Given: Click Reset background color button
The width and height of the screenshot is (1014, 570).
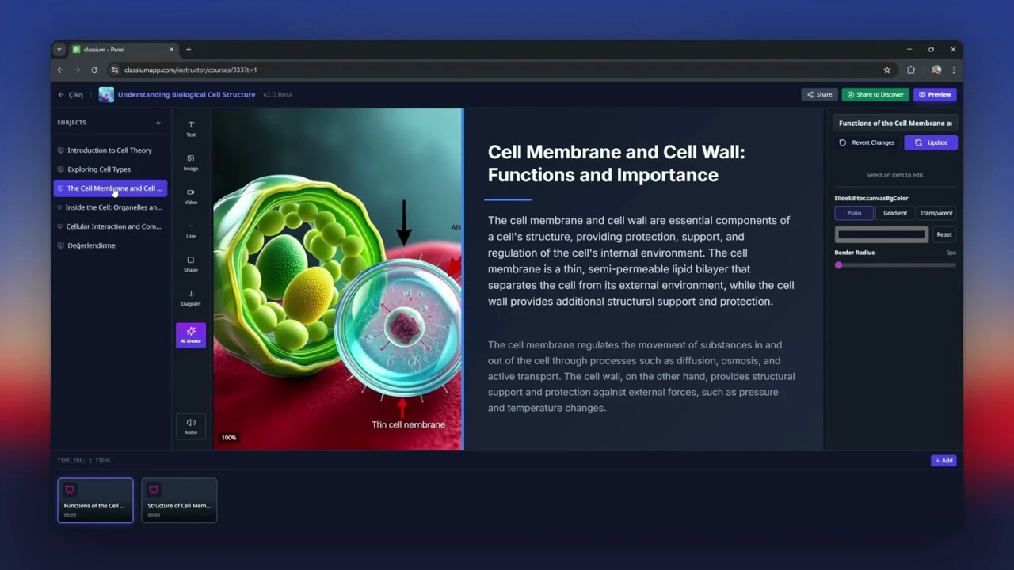Looking at the screenshot, I should pos(944,234).
